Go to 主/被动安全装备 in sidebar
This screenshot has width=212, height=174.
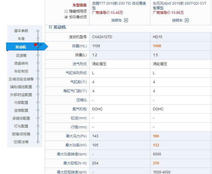21,79
